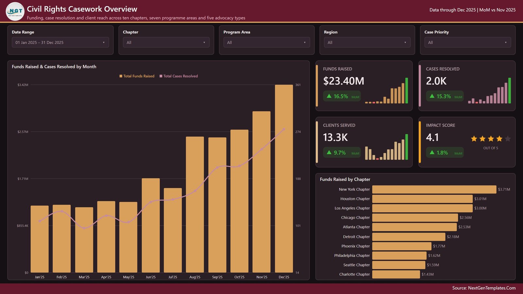Click the green up arrow in Funds Raised card
Image resolution: width=523 pixels, height=294 pixels.
(329, 96)
